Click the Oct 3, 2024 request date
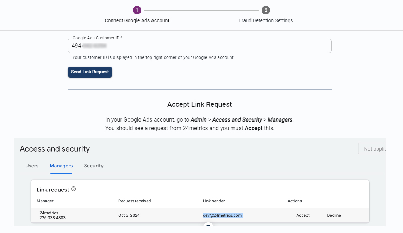This screenshot has height=233, width=403. [x=129, y=215]
